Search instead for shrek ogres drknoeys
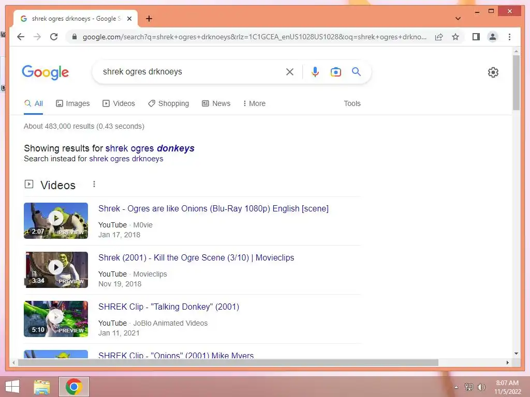 [126, 159]
